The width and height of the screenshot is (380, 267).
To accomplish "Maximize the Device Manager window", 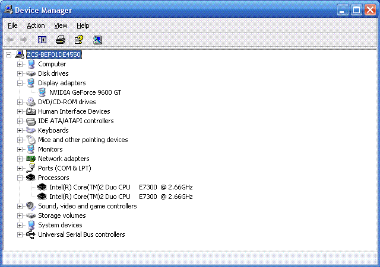I will point(356,10).
